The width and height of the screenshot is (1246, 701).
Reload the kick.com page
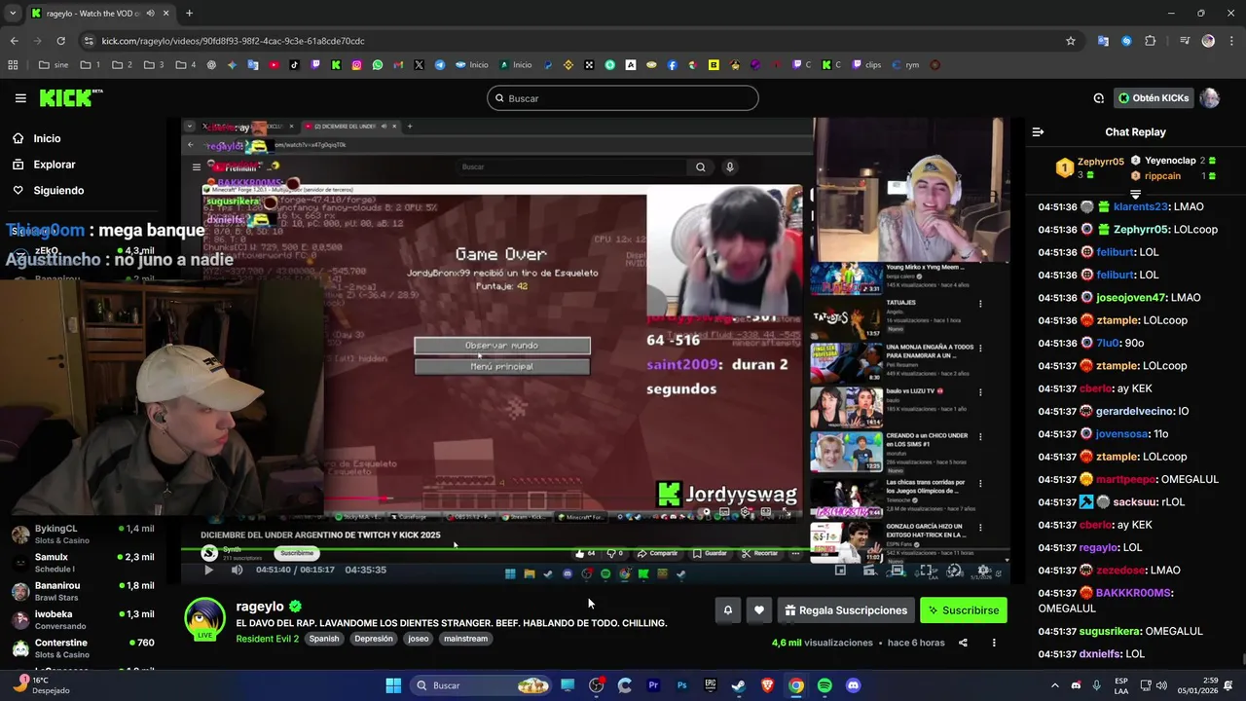tap(60, 41)
